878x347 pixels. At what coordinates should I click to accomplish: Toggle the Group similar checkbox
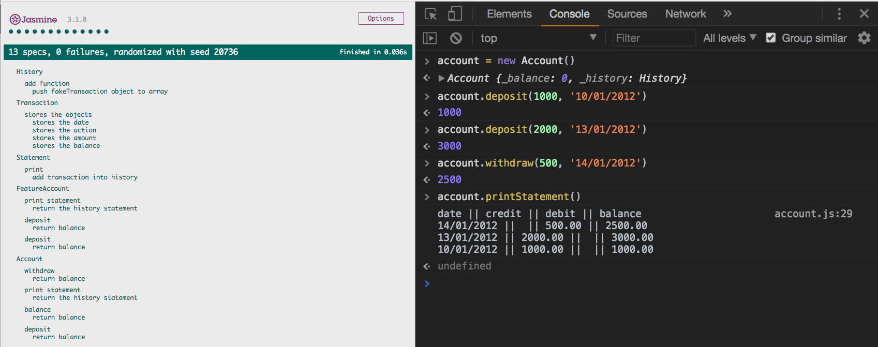click(x=770, y=38)
